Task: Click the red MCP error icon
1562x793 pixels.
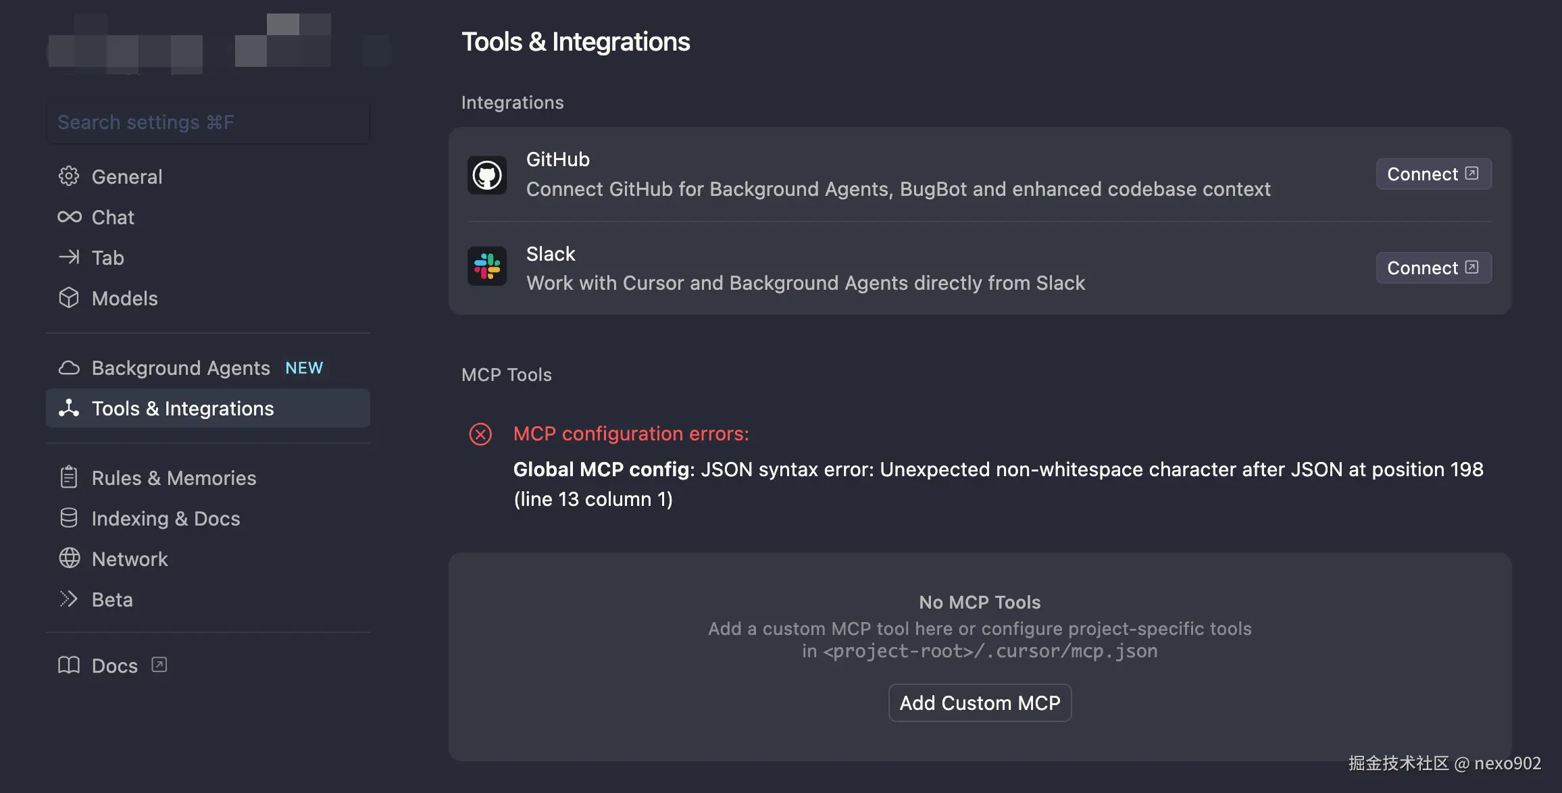Action: pos(480,434)
